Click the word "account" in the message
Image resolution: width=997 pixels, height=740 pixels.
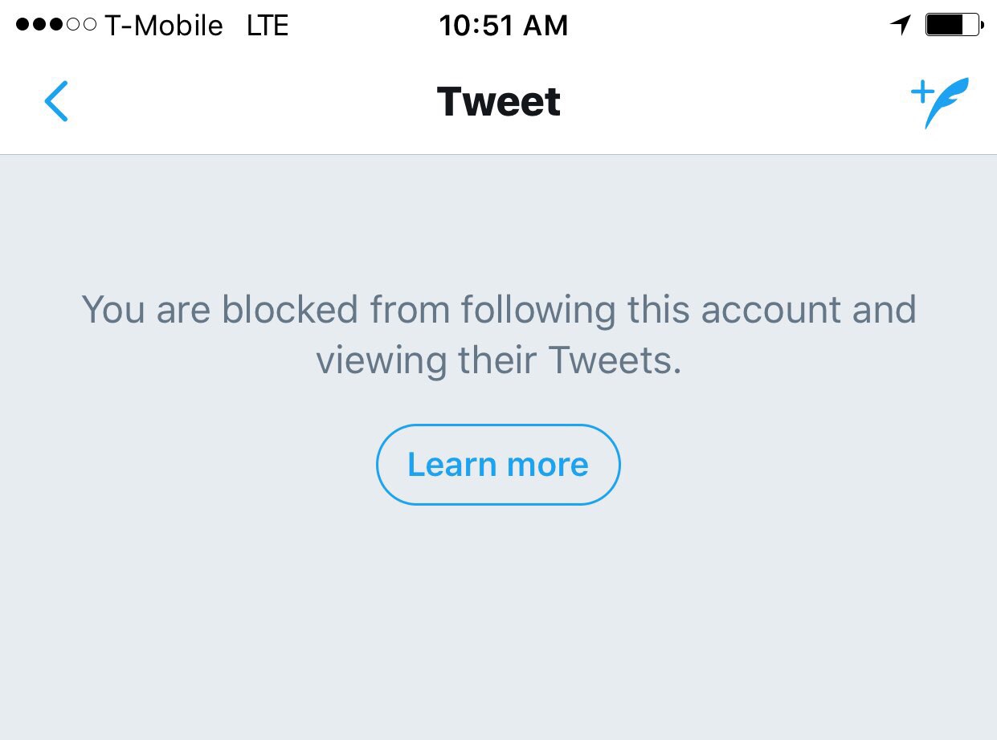(772, 310)
